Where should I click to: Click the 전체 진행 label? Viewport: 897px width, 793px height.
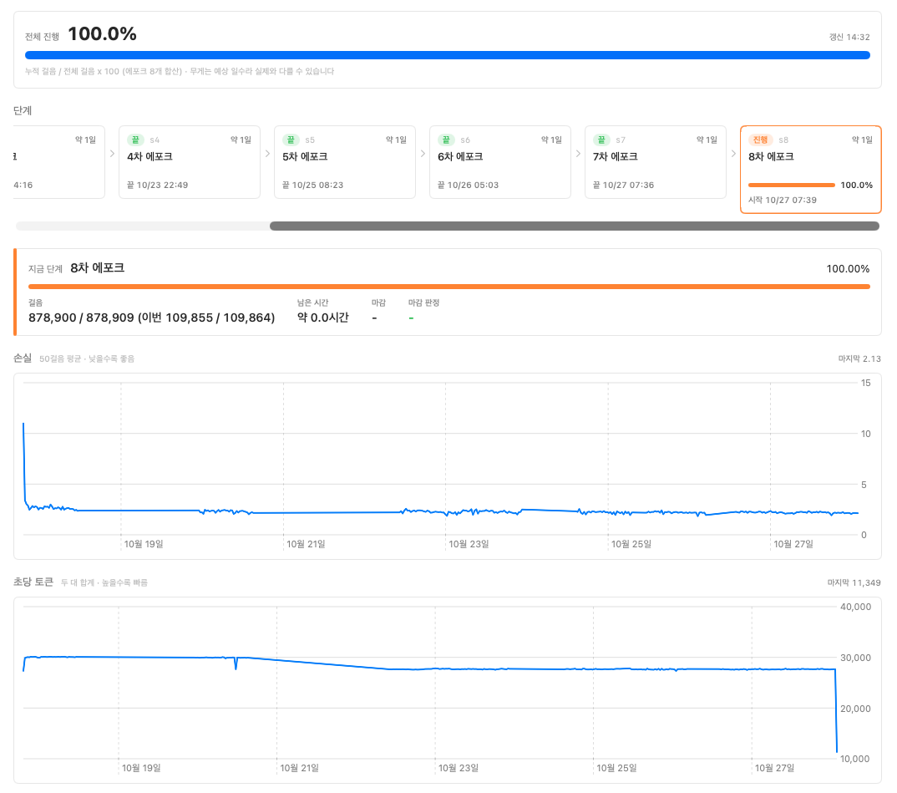[x=42, y=37]
